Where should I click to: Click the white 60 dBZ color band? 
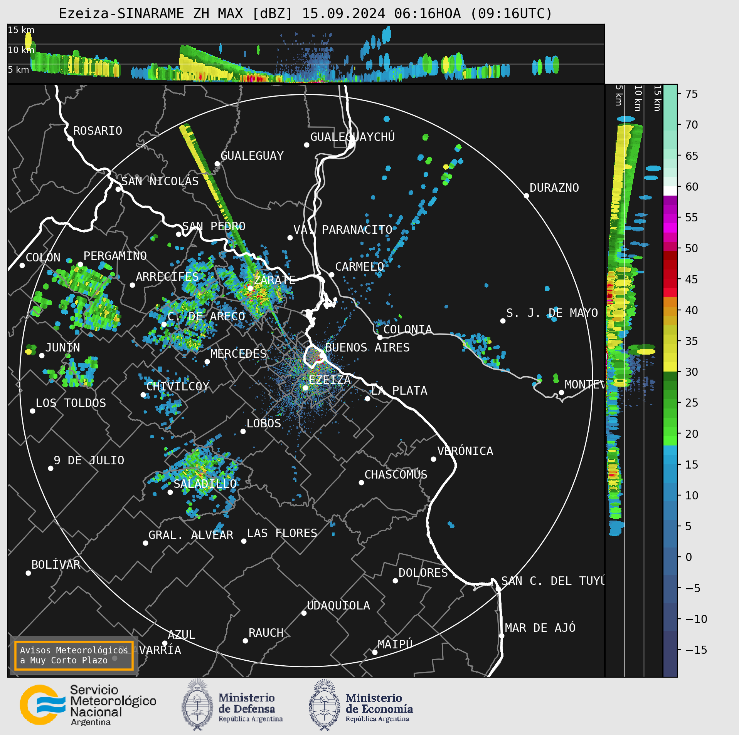(x=670, y=191)
